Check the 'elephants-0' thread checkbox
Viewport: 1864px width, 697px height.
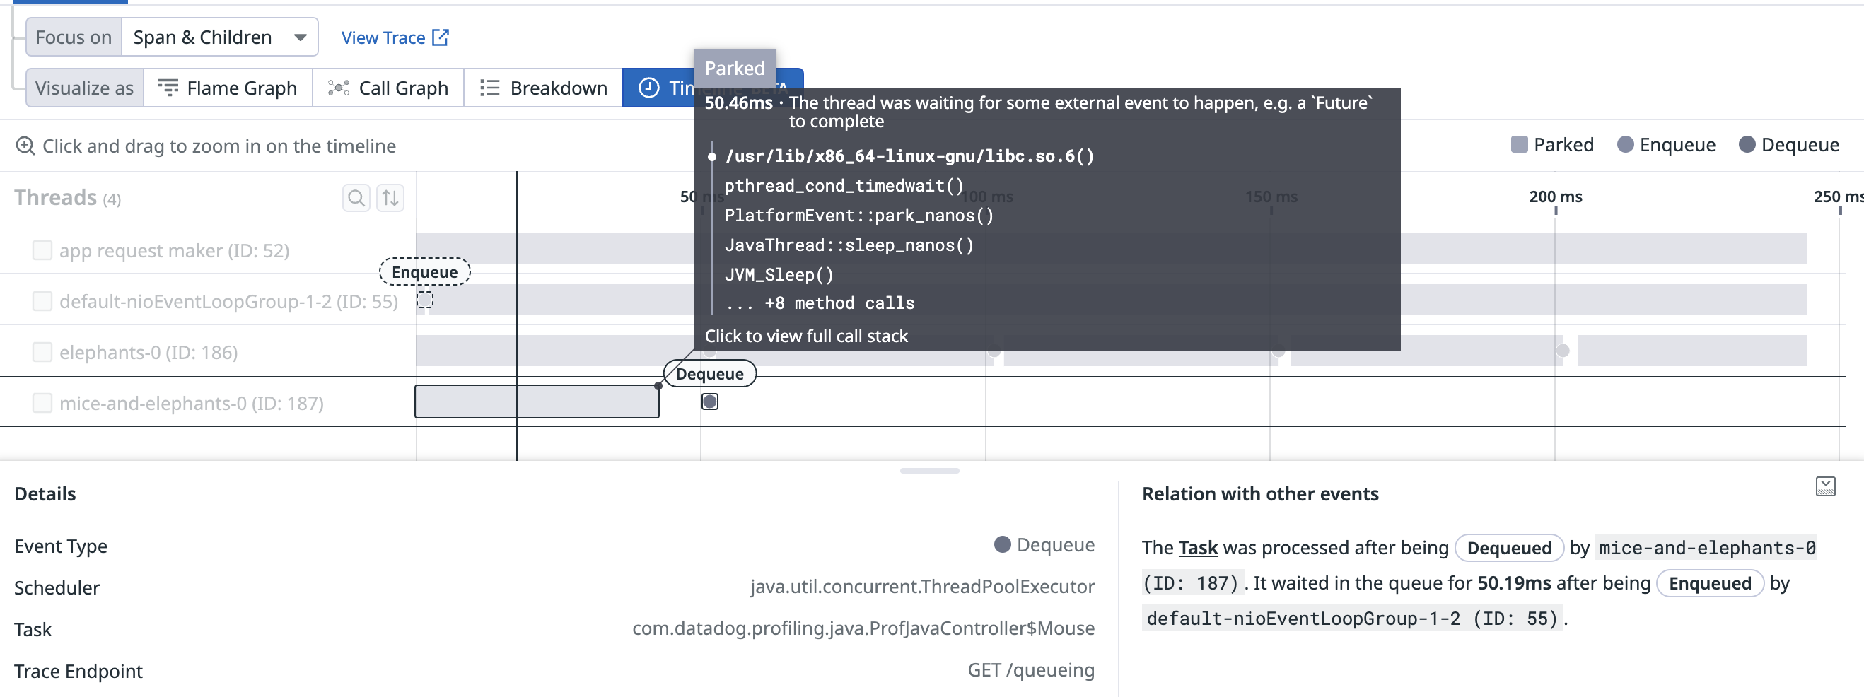coord(42,352)
